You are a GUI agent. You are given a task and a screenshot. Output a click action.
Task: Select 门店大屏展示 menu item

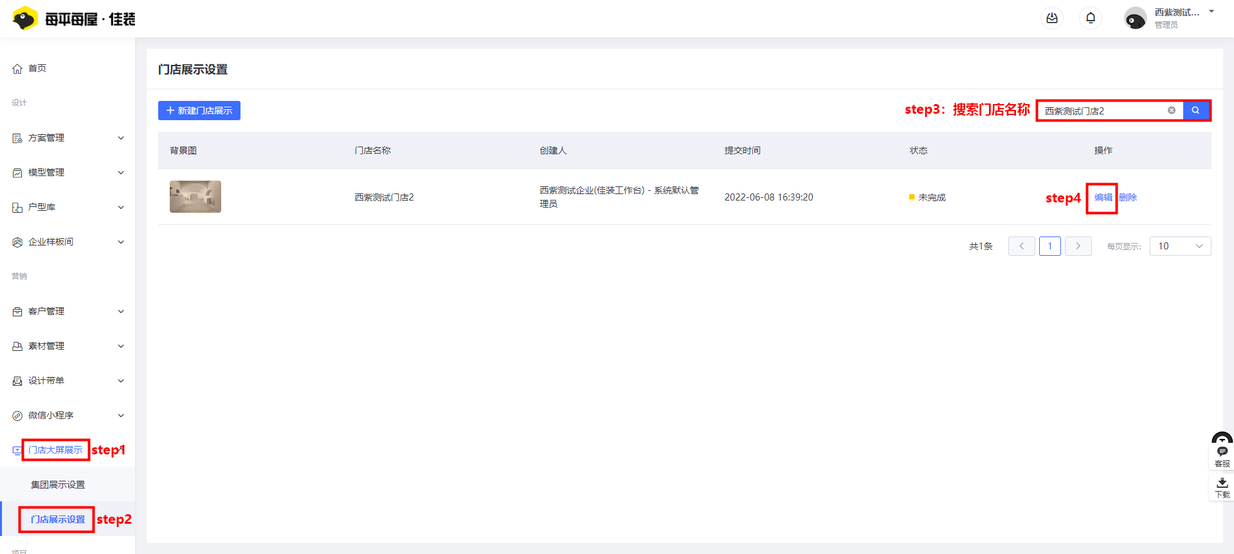[55, 450]
